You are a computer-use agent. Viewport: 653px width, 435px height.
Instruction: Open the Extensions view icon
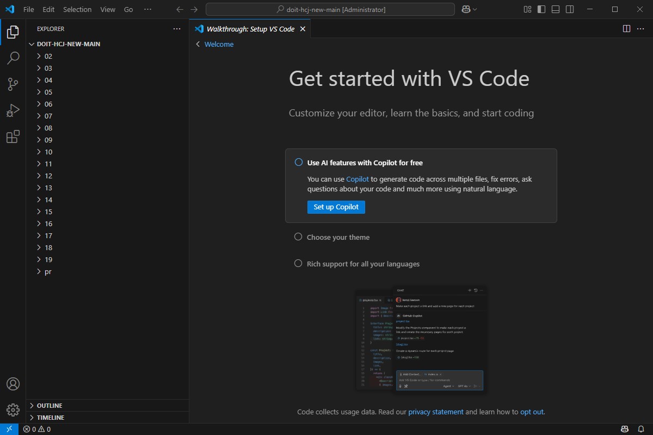(13, 136)
